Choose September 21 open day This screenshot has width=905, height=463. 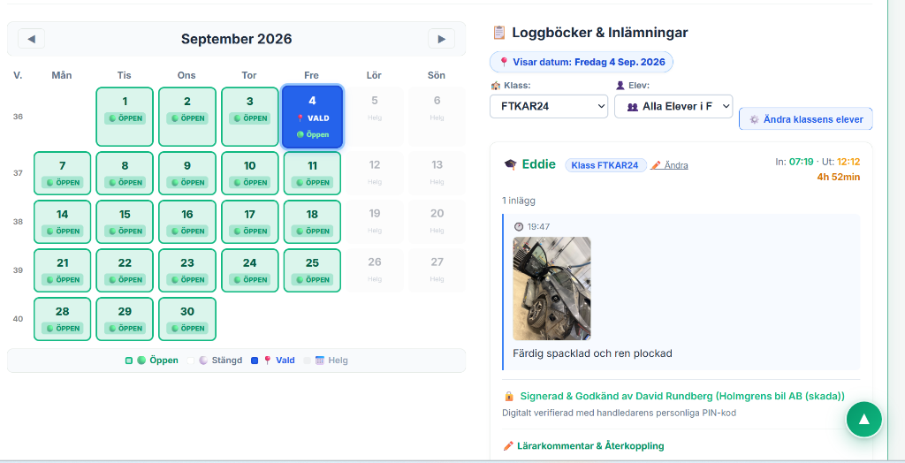pos(63,270)
